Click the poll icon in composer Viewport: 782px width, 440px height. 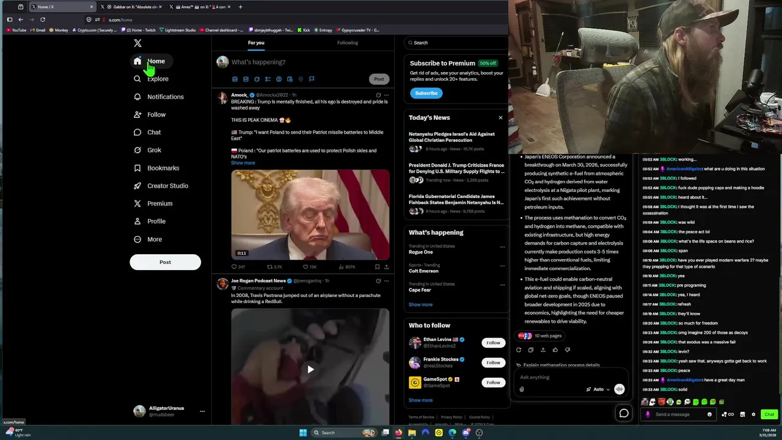pyautogui.click(x=268, y=79)
